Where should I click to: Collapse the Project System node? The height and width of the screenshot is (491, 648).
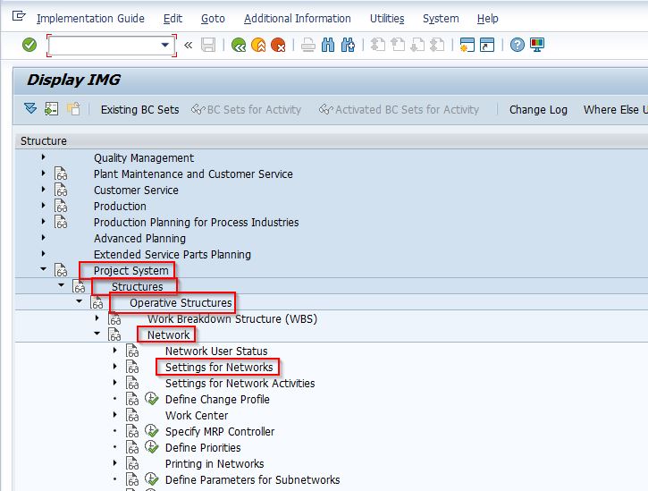pyautogui.click(x=44, y=269)
